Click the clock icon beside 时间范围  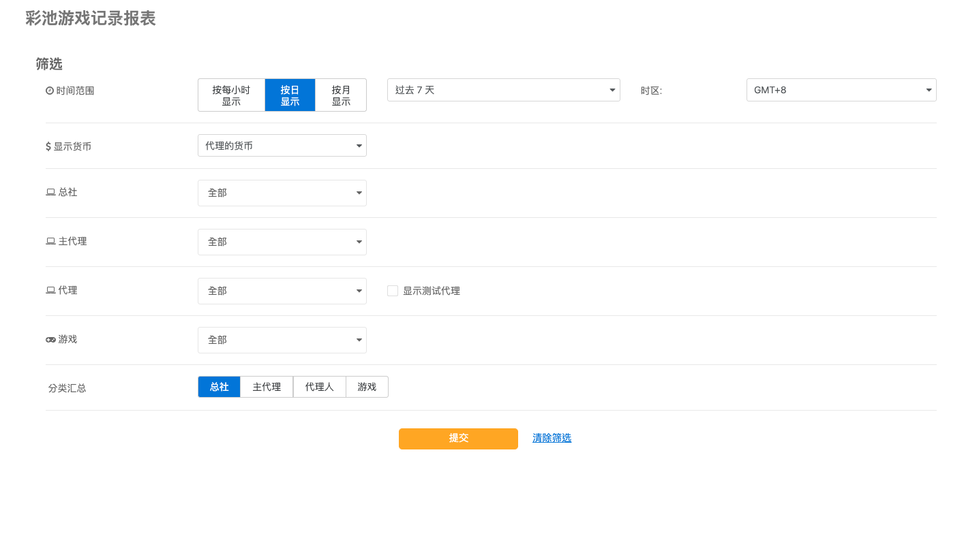tap(50, 91)
